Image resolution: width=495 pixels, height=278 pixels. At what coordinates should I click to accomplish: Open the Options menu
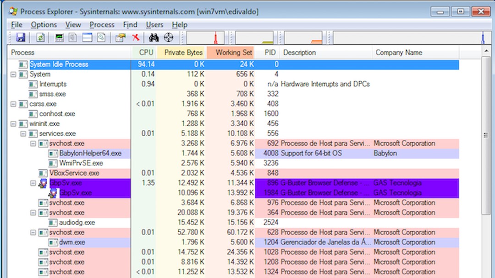pos(44,25)
